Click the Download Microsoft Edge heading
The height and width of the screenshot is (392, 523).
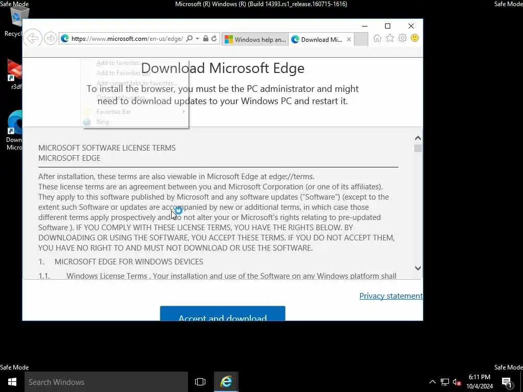(223, 68)
